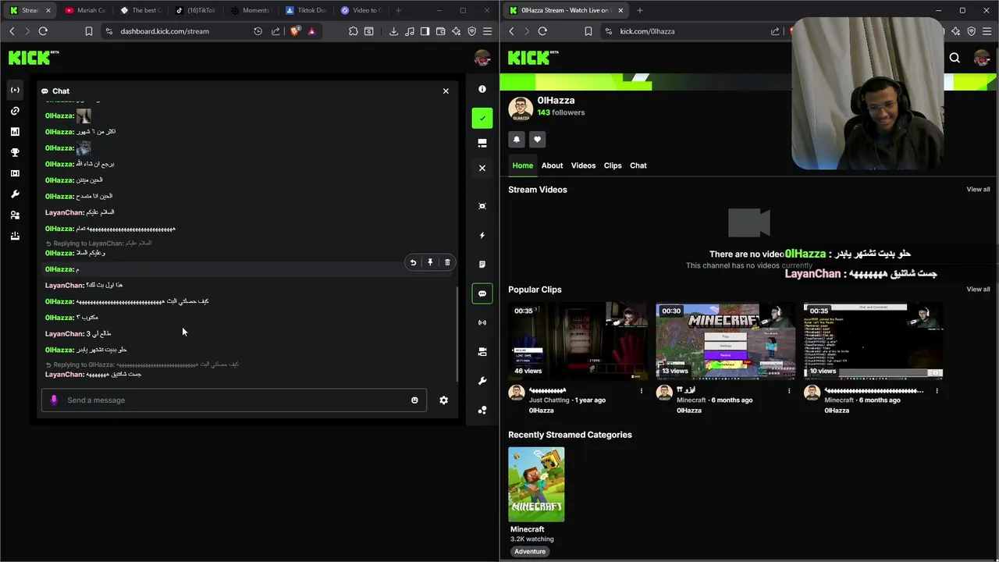
Task: Open chat settings gear beside message box
Action: (443, 400)
